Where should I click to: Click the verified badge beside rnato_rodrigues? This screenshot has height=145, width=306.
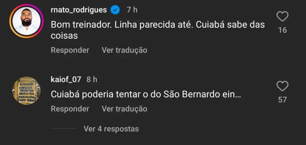click(115, 10)
